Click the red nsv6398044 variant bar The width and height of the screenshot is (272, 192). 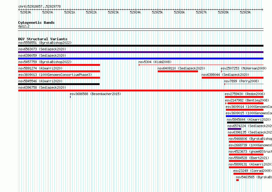click(x=233, y=78)
